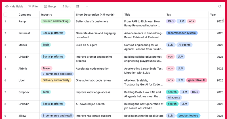
Task: Select the Short Description column header
Action: 98,14
